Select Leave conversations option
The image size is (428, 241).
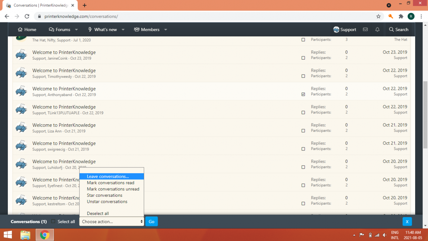tap(108, 176)
